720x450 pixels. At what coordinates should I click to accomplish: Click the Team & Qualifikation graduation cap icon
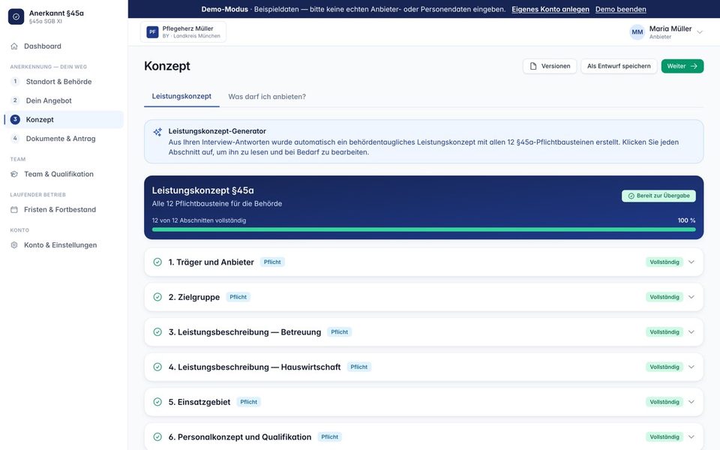(14, 174)
